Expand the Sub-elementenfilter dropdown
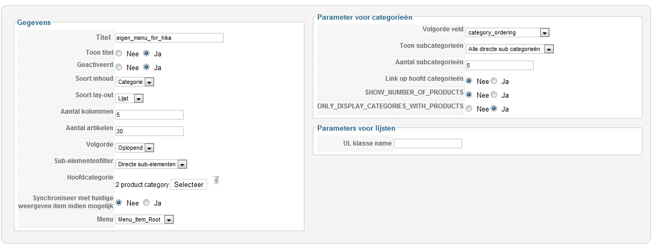The image size is (653, 247). pyautogui.click(x=151, y=165)
